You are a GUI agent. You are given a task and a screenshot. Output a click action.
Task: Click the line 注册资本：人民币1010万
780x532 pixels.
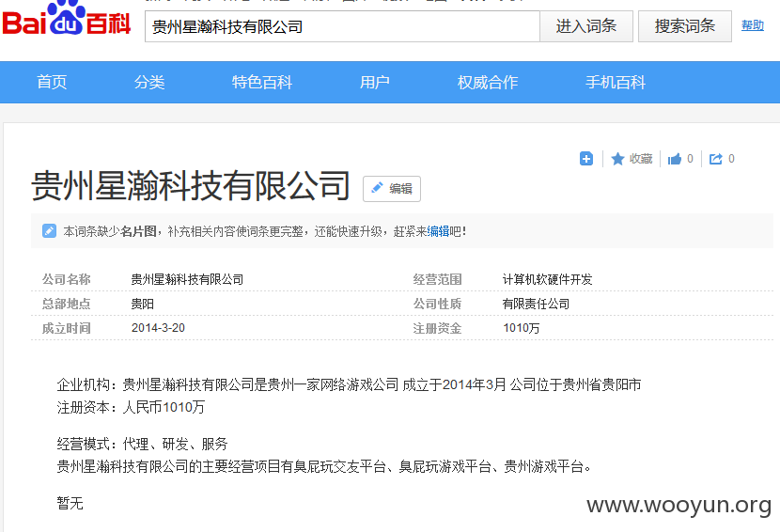point(131,407)
